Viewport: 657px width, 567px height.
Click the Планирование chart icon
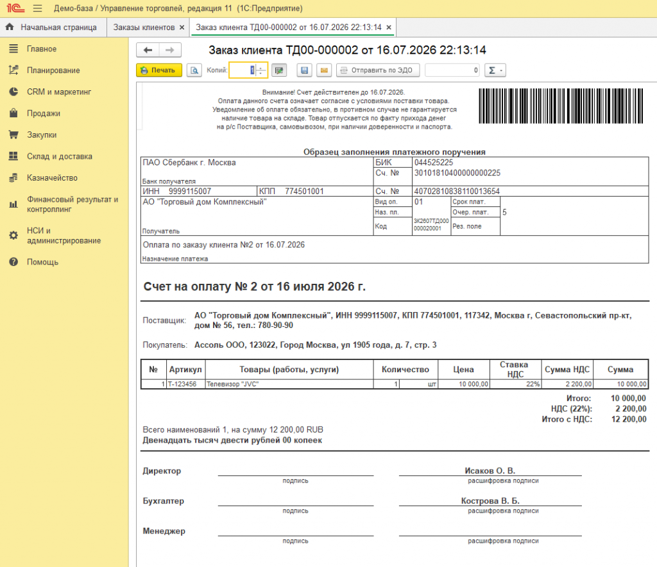coord(13,70)
